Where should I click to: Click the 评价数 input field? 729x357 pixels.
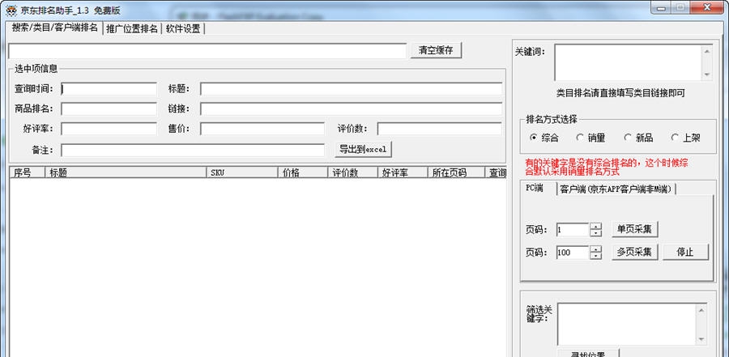coord(439,129)
